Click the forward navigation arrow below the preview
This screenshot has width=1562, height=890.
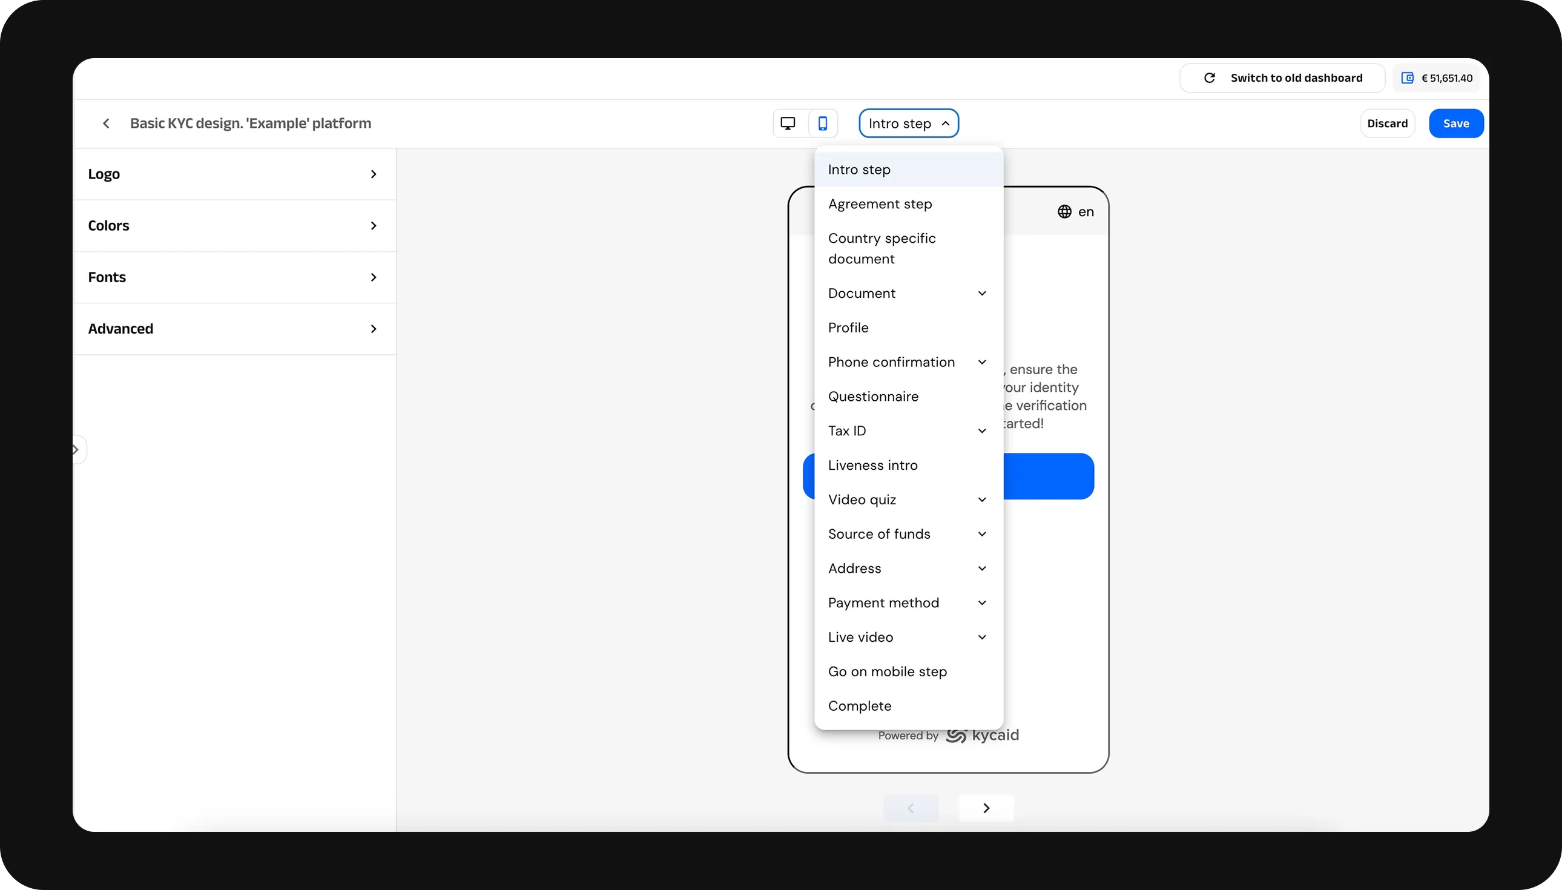coord(985,808)
